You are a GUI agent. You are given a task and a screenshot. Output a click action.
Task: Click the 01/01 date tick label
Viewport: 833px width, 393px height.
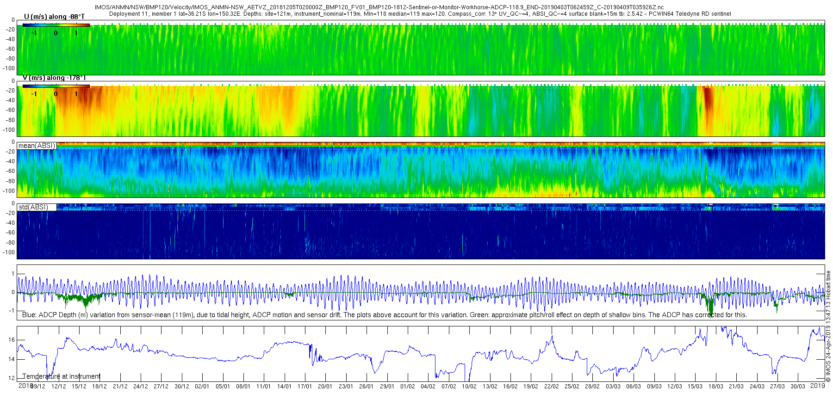[x=202, y=387]
